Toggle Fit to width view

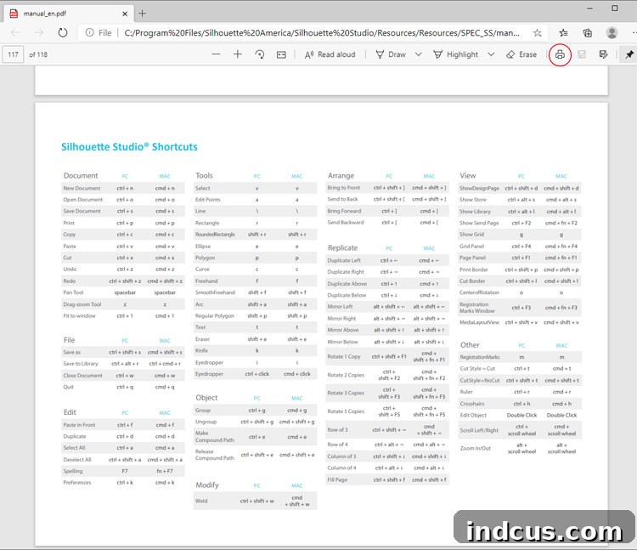click(281, 54)
